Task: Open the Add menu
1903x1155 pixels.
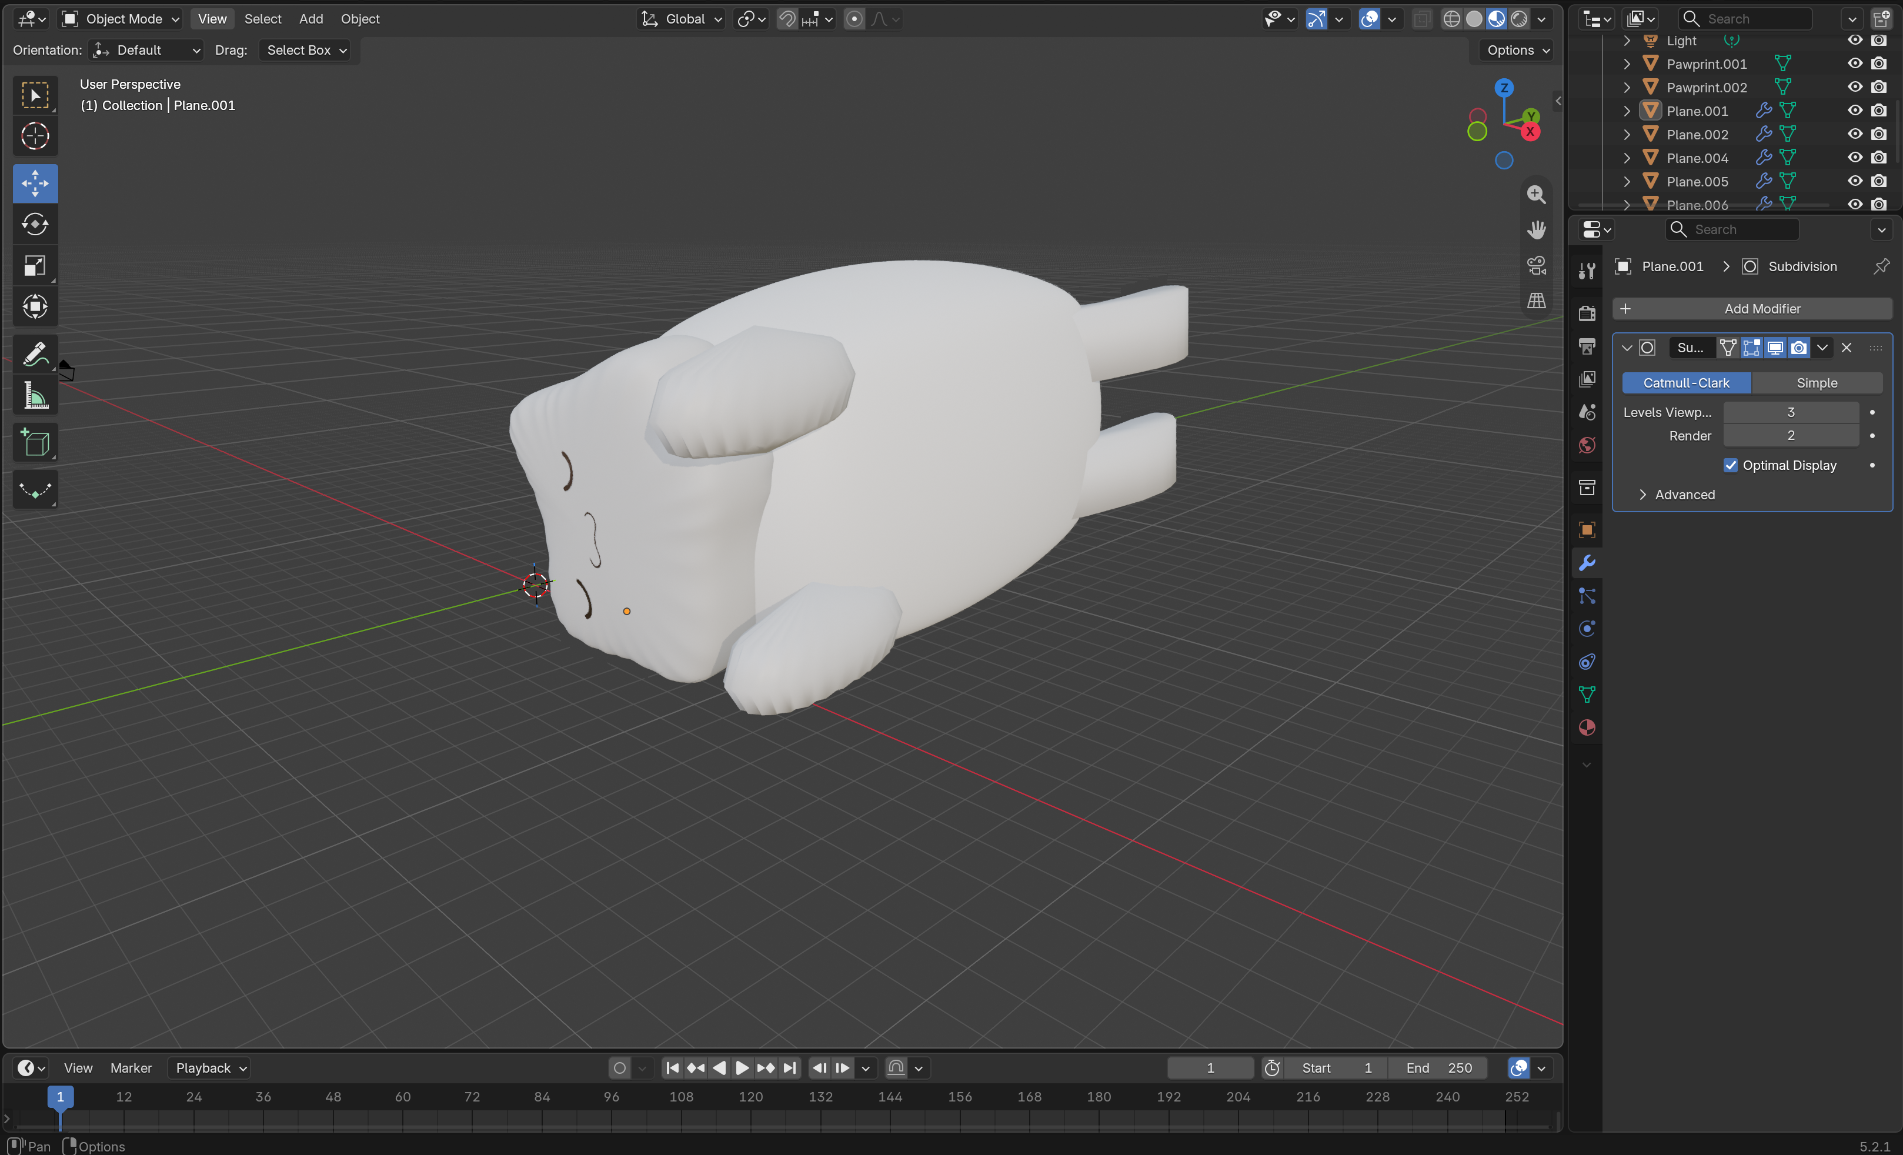Action: coord(311,19)
